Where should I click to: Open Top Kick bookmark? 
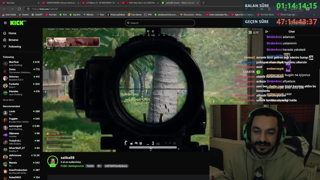click(x=75, y=15)
